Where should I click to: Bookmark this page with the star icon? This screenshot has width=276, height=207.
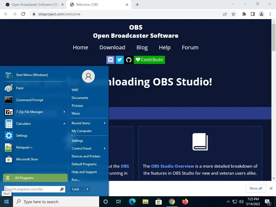pyautogui.click(x=233, y=14)
